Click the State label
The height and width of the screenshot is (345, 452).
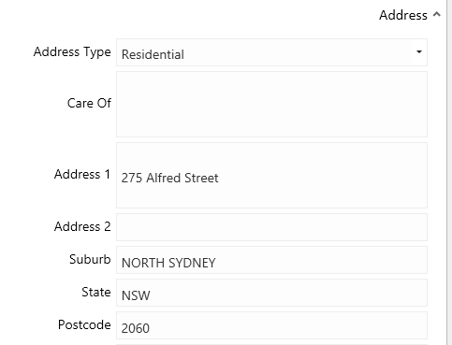[96, 292]
